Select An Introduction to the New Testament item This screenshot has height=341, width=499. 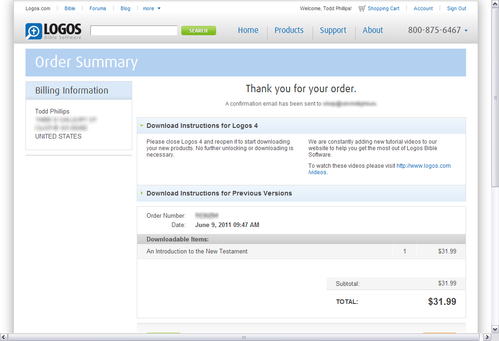197,252
